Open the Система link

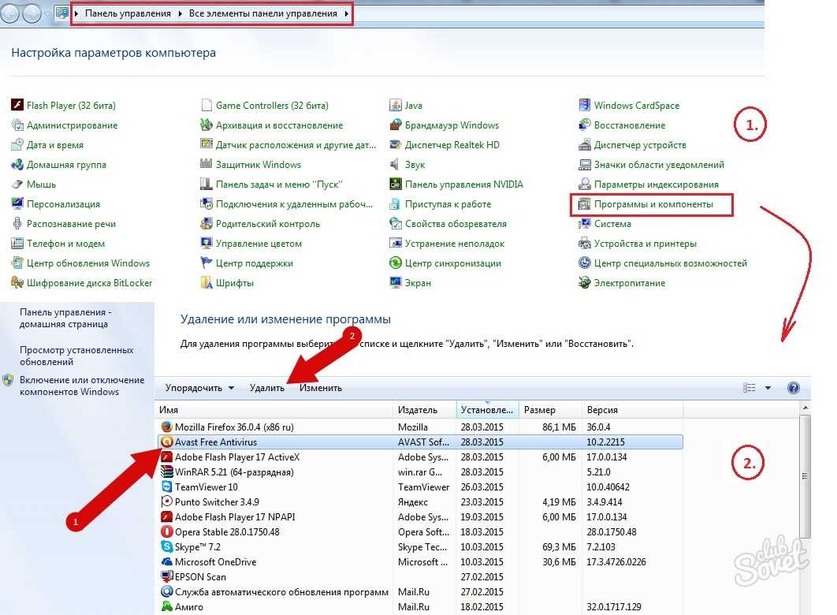tap(612, 224)
